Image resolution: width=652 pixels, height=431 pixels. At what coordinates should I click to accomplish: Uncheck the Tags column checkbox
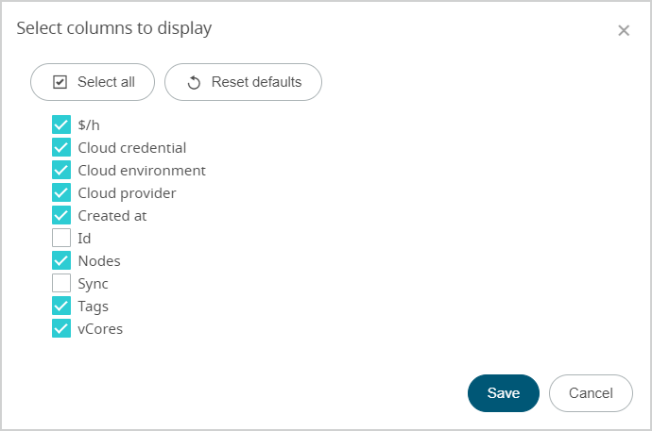(61, 306)
